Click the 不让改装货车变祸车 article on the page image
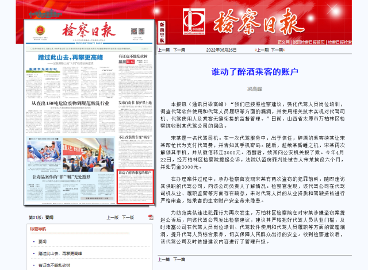This screenshot has width=368, height=270. [135, 151]
